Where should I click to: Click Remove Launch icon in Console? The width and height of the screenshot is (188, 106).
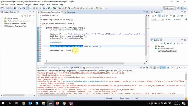pos(144,67)
